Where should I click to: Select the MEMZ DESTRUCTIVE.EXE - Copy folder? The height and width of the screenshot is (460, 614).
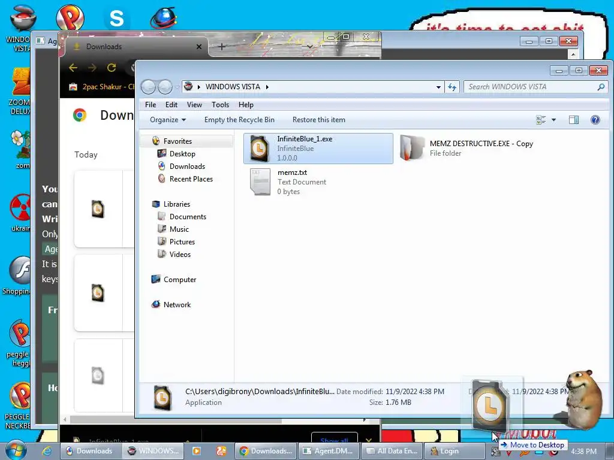tap(466, 149)
